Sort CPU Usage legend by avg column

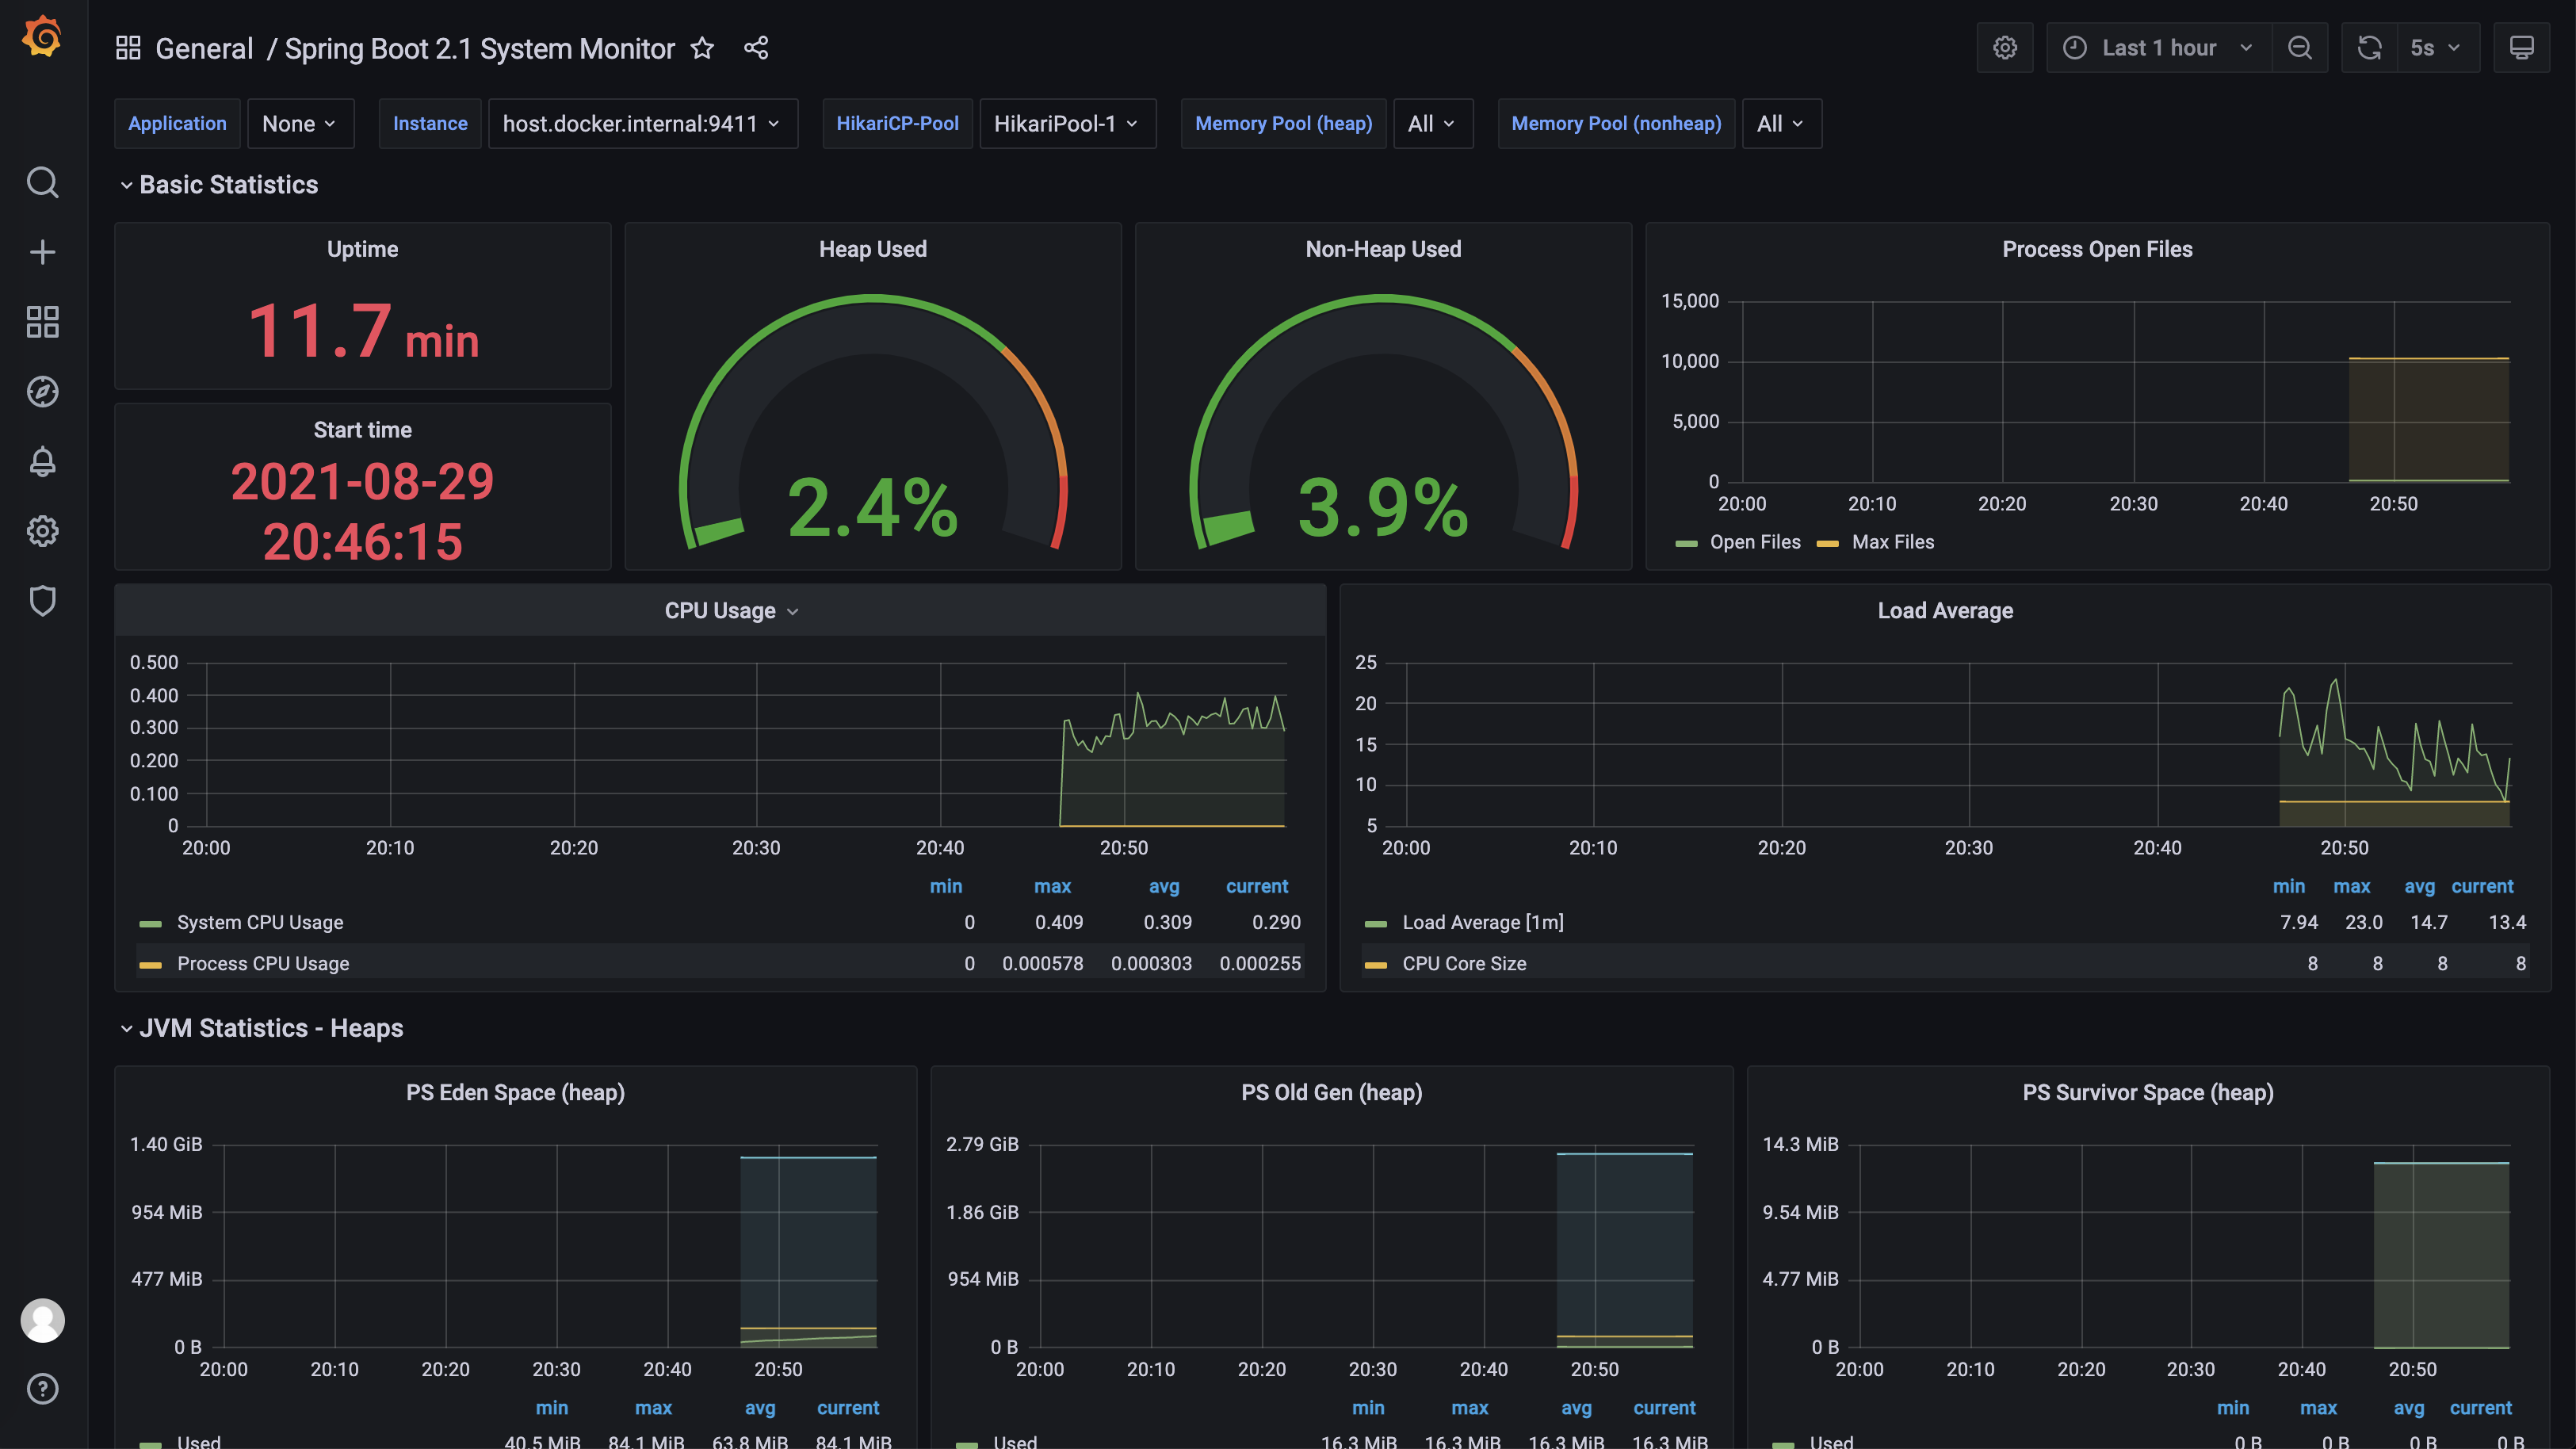1164,887
